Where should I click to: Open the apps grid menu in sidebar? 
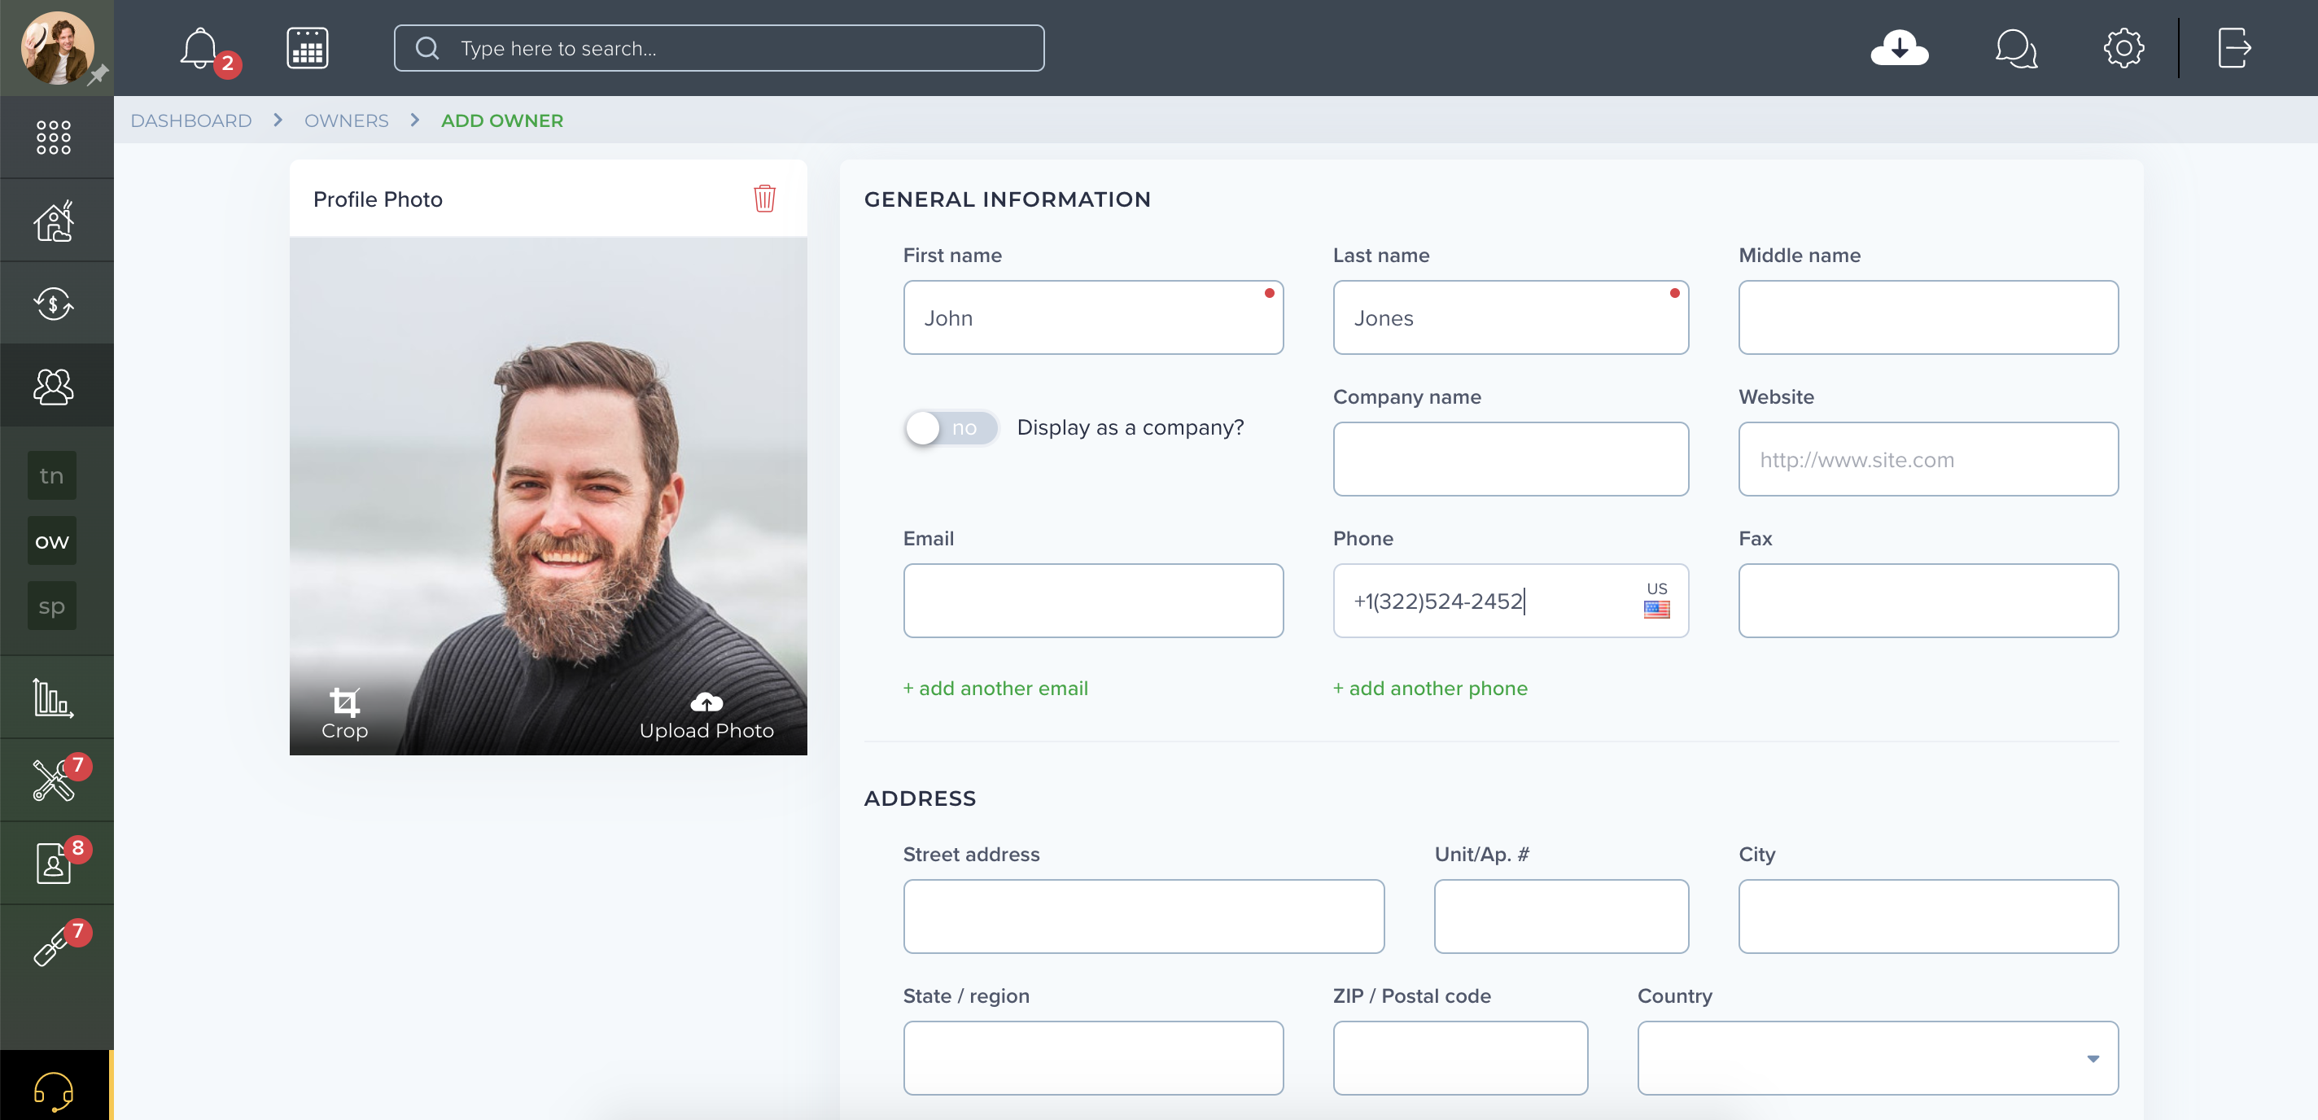tap(53, 137)
